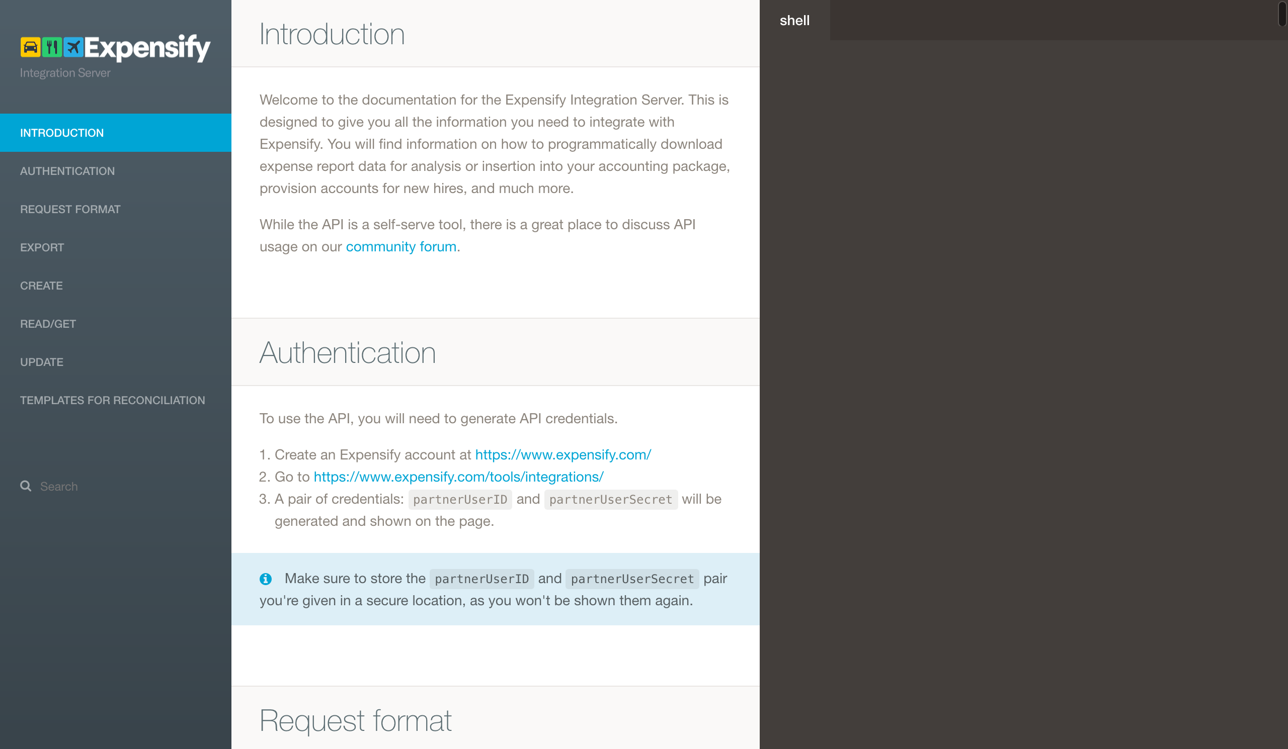
Task: Click the Request format heading
Action: tap(356, 720)
